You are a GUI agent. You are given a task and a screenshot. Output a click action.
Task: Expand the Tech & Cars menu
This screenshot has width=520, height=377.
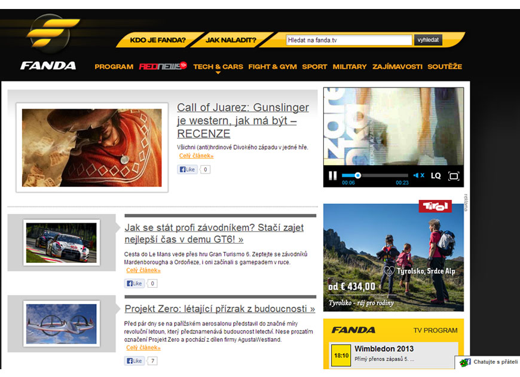[218, 67]
